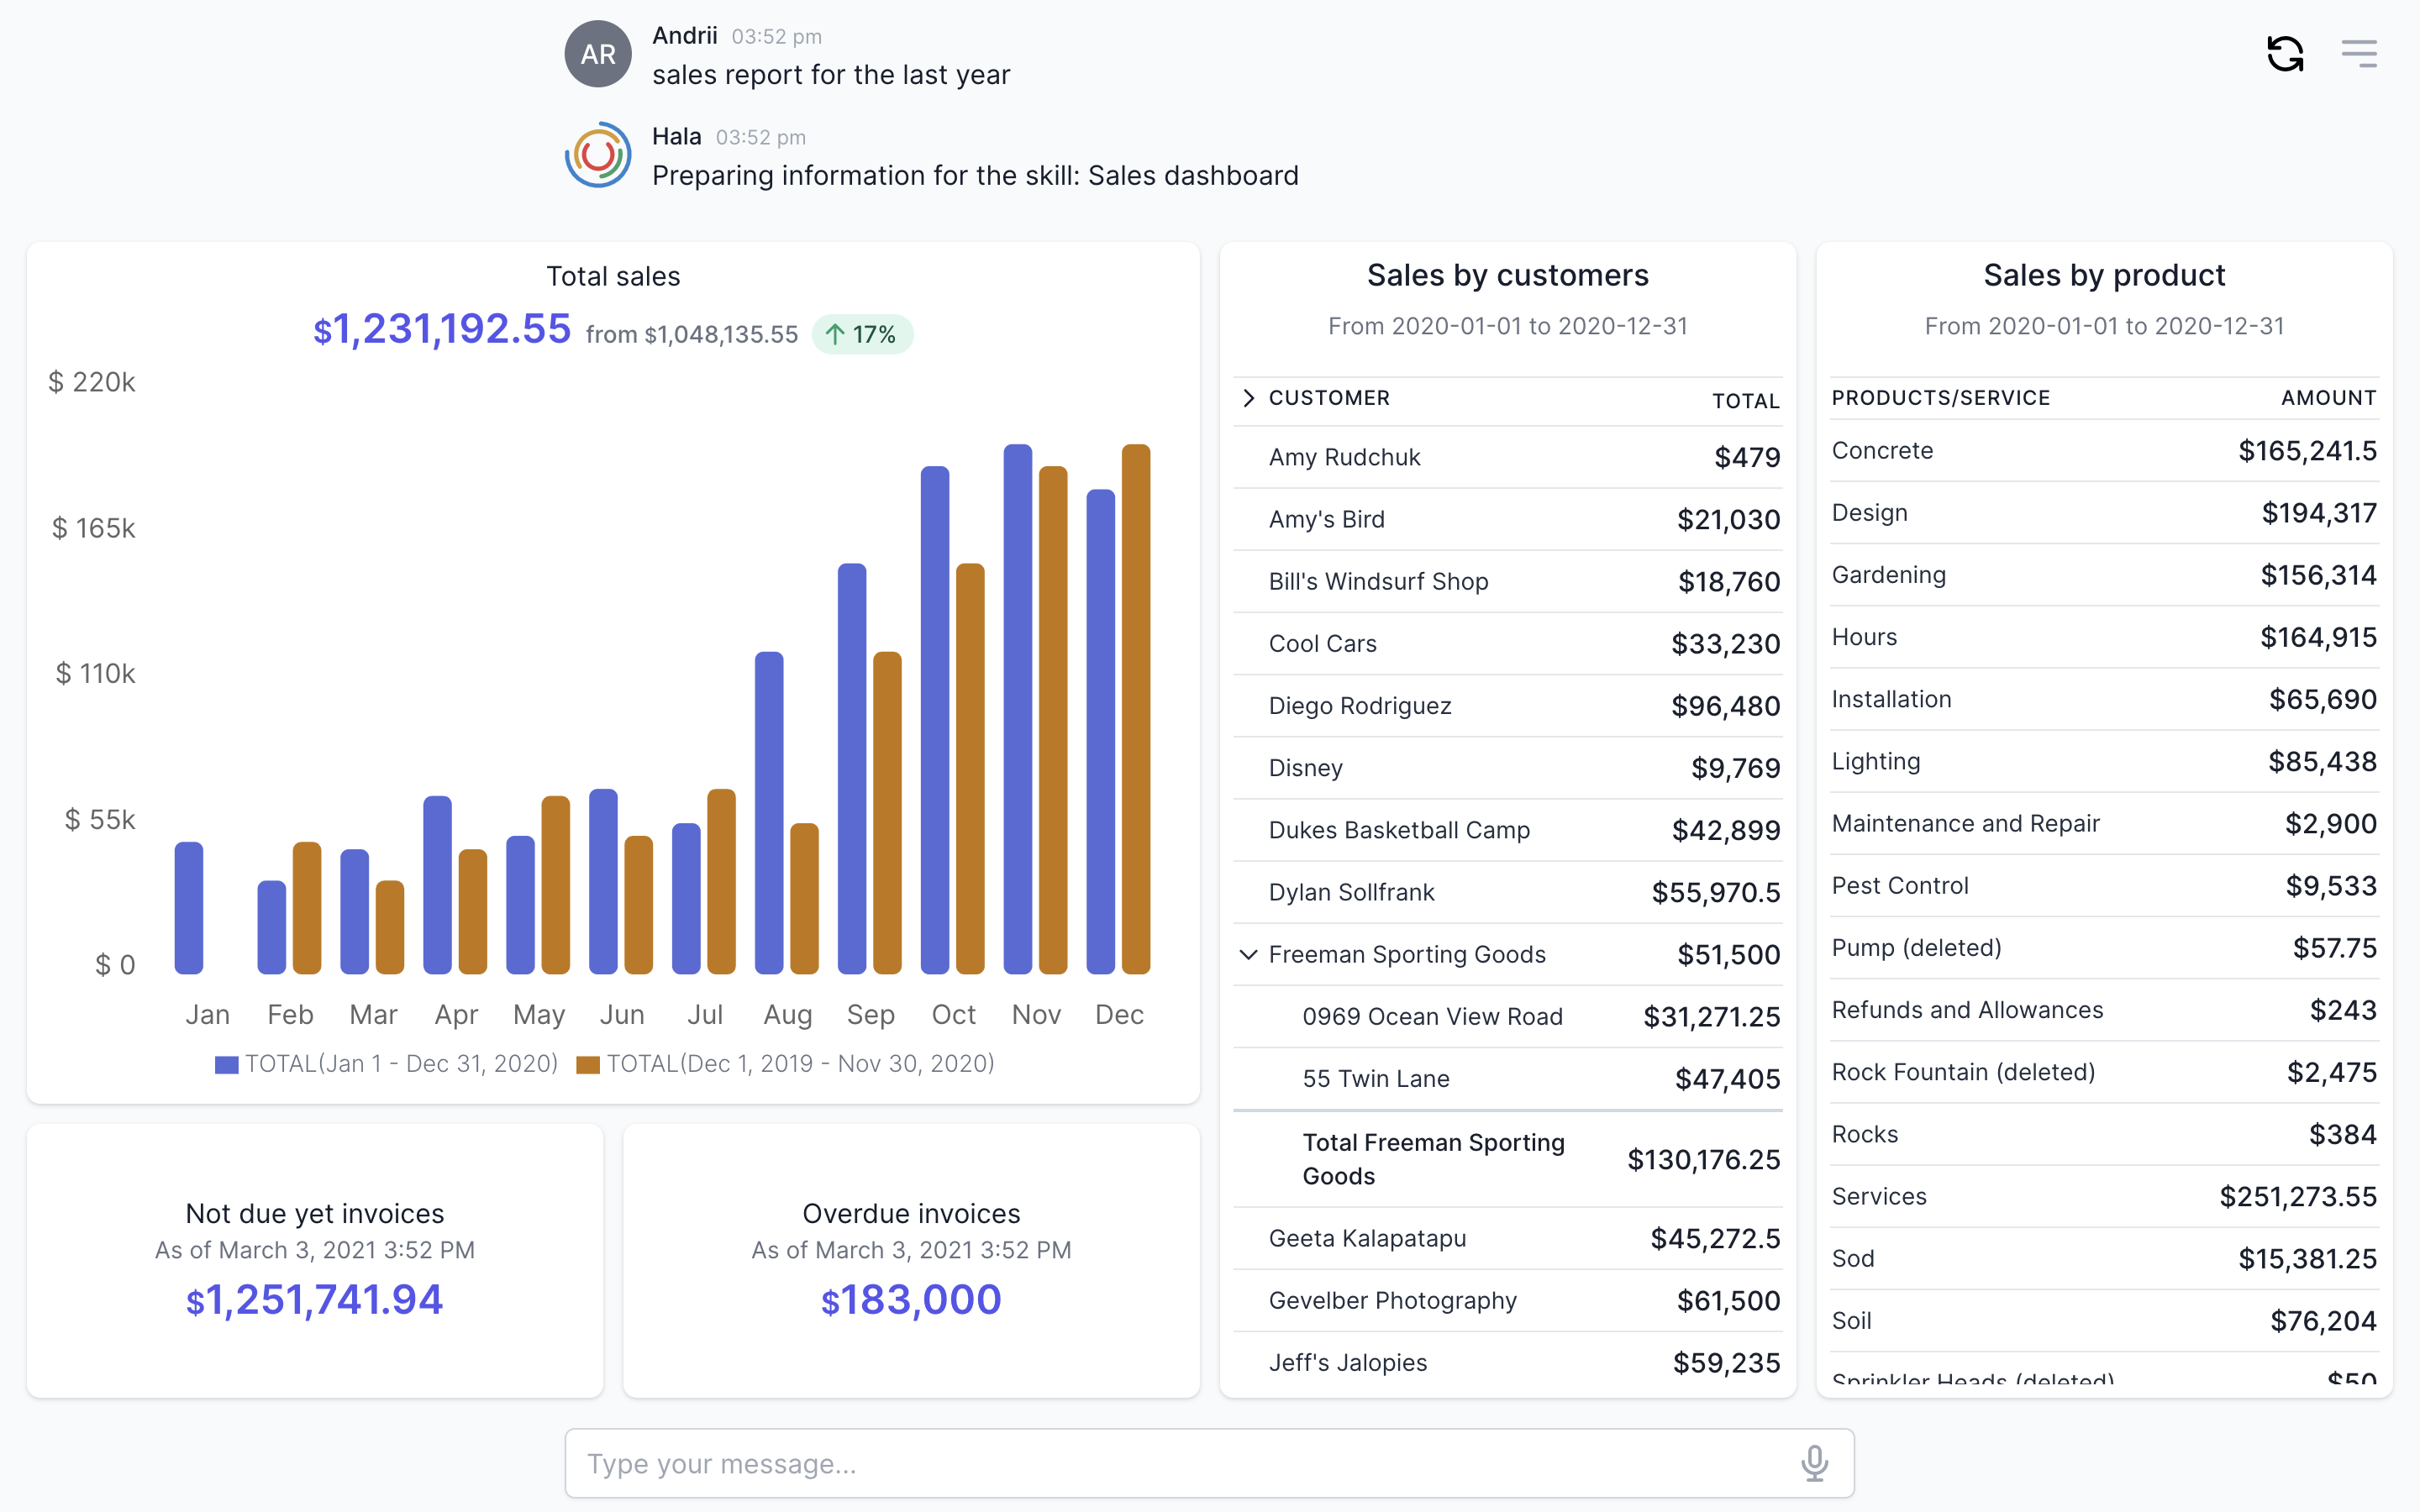
Task: Select the Bill's Windsurf Shop row
Action: click(1508, 581)
